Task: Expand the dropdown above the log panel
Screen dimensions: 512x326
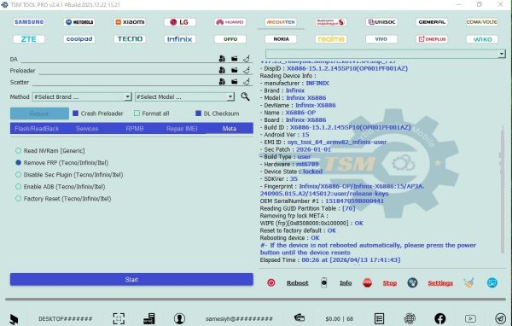Action: pos(502,54)
